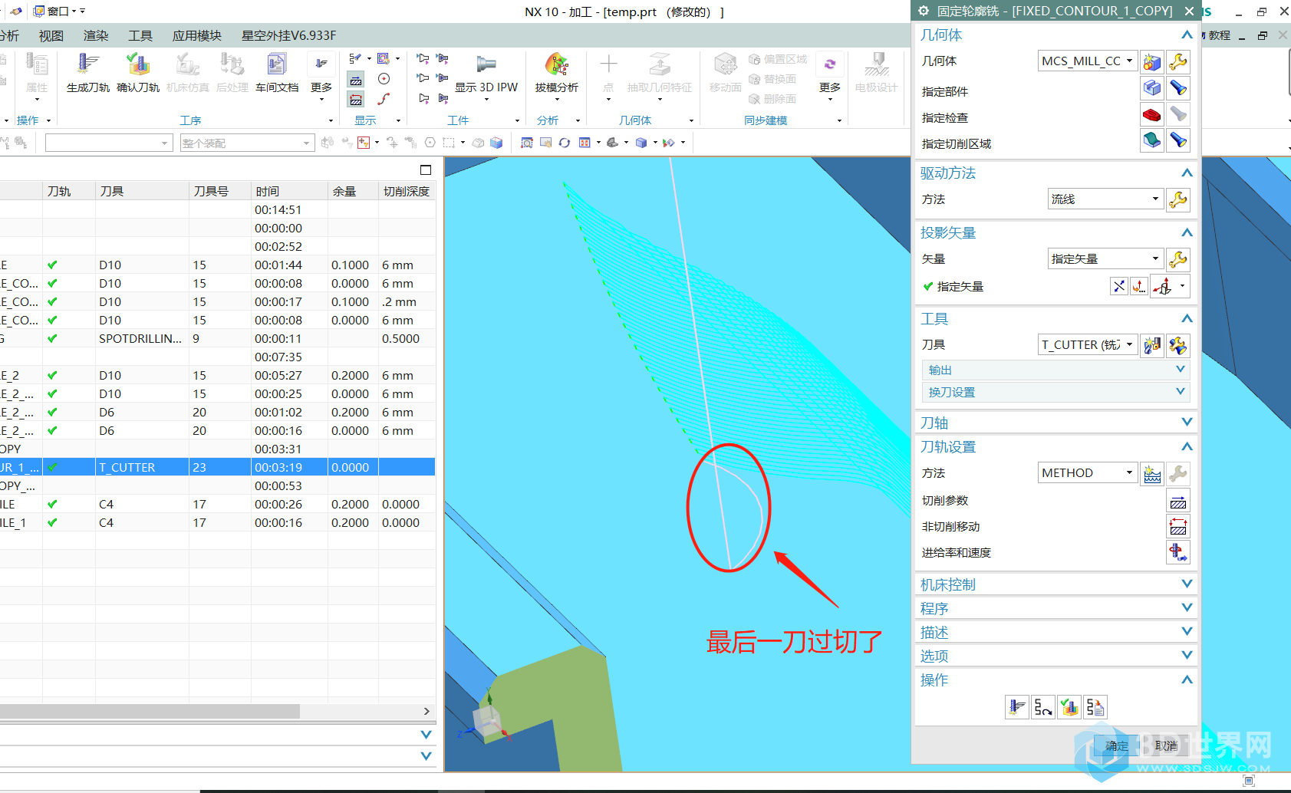Viewport: 1291px width, 793px height.
Task: Expand the 描述 section
Action: (x=1056, y=632)
